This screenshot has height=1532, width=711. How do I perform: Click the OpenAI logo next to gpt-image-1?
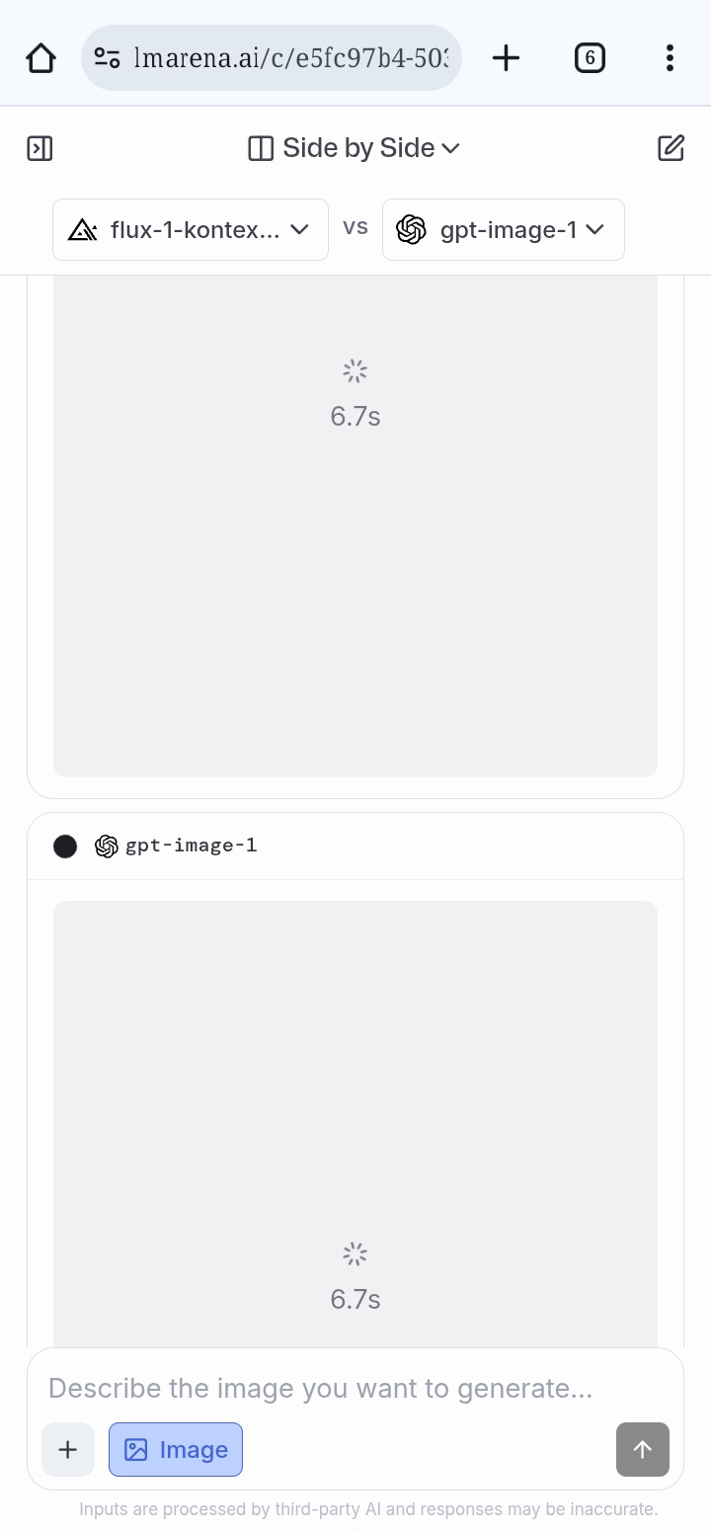click(x=411, y=229)
